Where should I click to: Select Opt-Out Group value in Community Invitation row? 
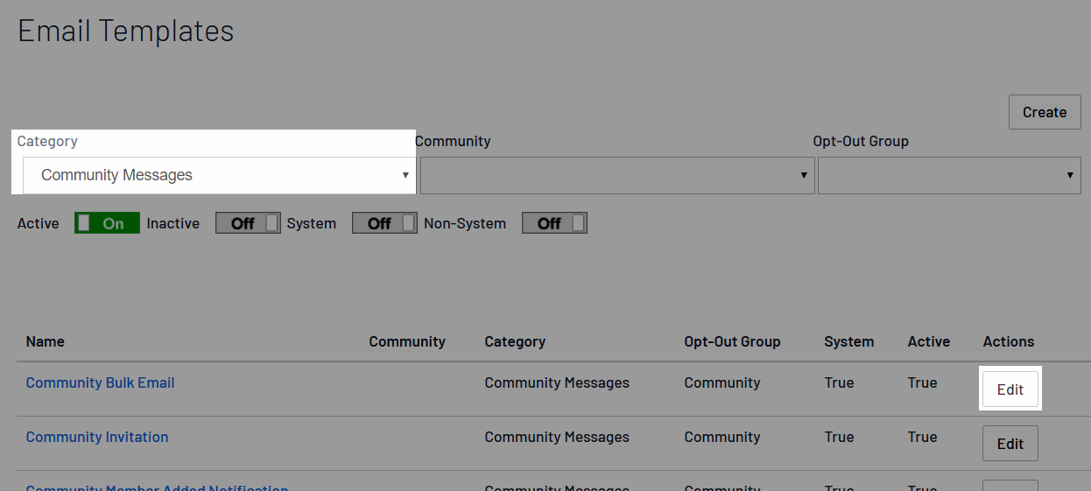[x=722, y=437]
